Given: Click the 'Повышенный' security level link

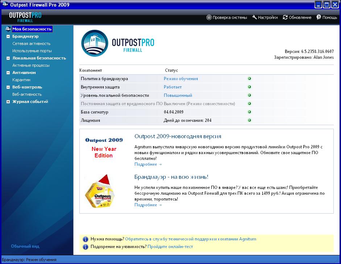Looking at the screenshot, I should [178, 95].
